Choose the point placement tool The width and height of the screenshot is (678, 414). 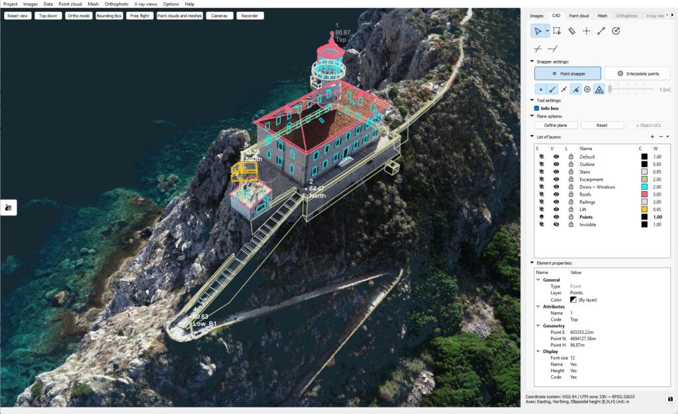coord(586,30)
